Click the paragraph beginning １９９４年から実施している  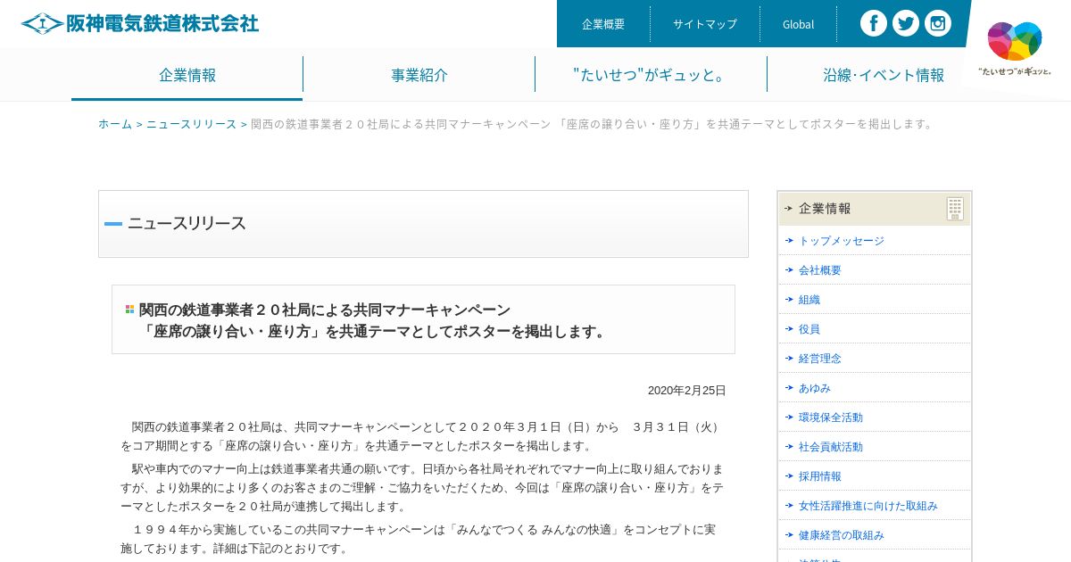(x=418, y=539)
